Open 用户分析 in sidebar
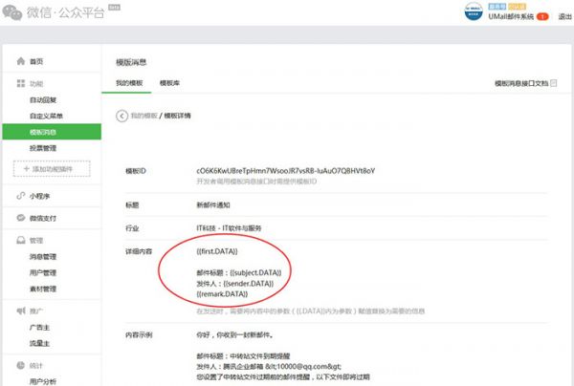Screen dimensions: 574x386 pyautogui.click(x=43, y=381)
